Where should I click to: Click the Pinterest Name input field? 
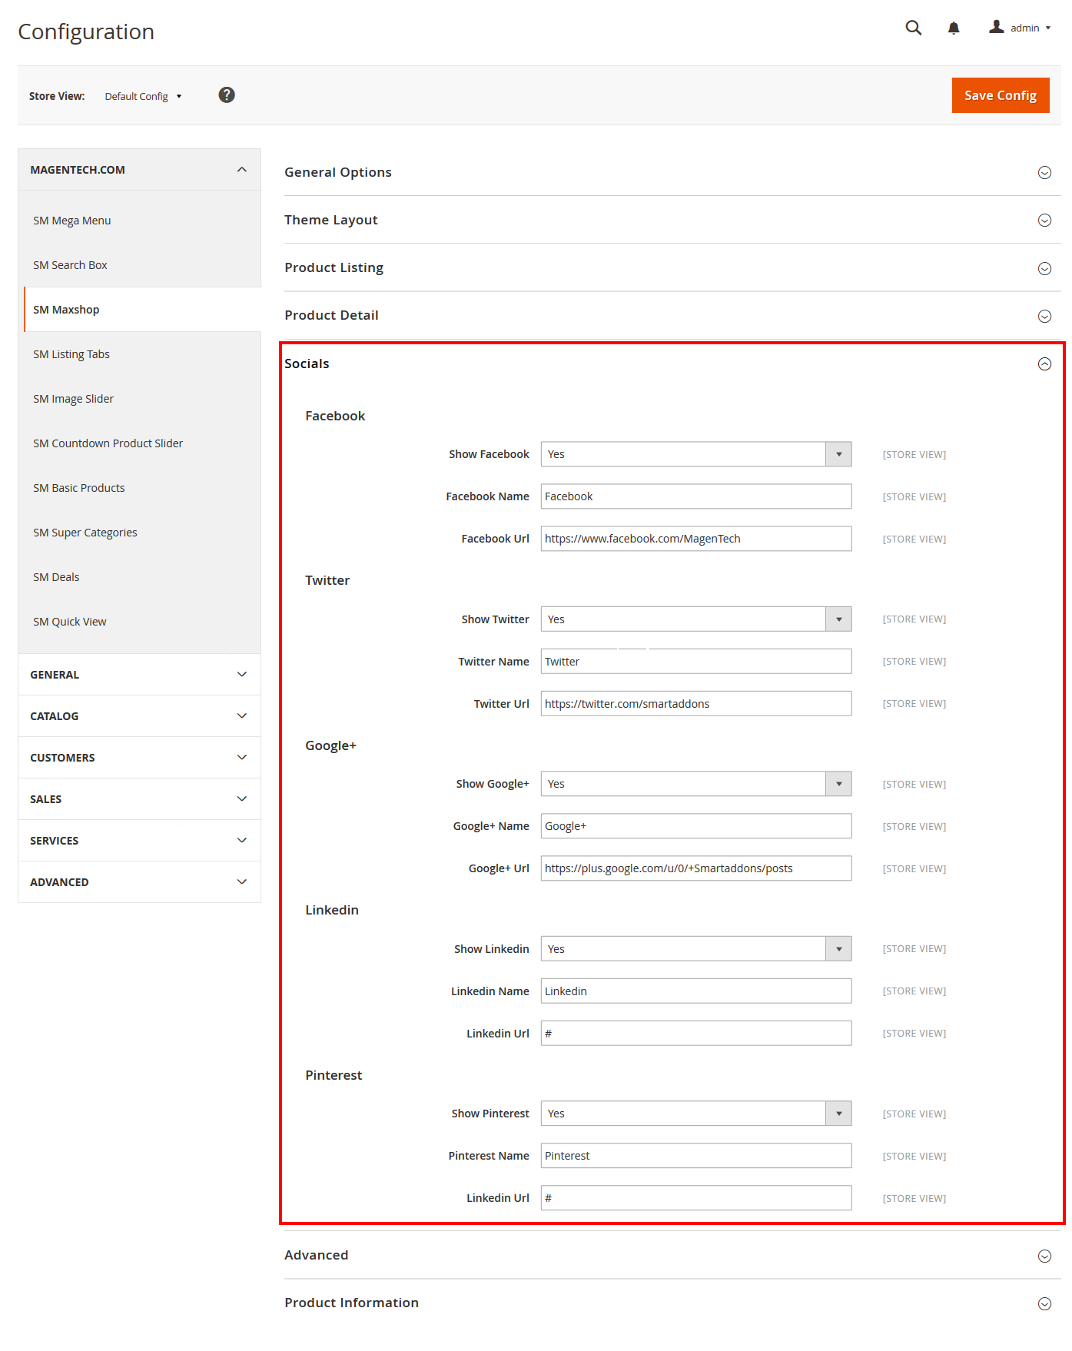tap(696, 1156)
